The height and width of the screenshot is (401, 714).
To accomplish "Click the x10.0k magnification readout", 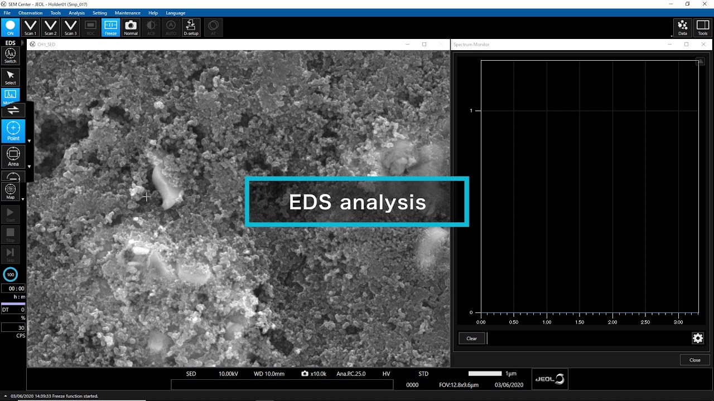I will click(x=313, y=374).
